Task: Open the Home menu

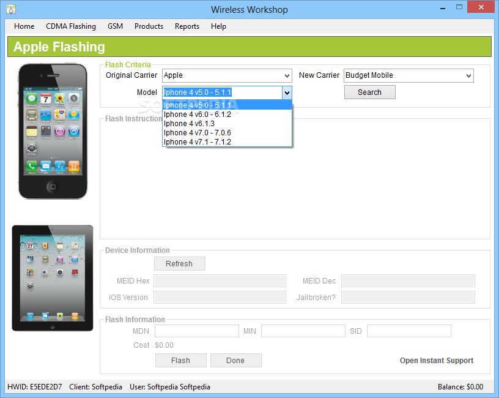Action: [x=24, y=26]
